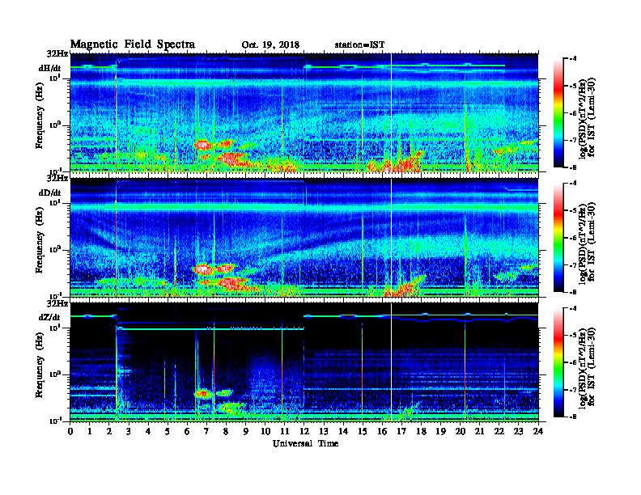641x495 pixels.
Task: Click the "Frequency (Hz)" label of the dH/dt panel
Action: point(40,116)
